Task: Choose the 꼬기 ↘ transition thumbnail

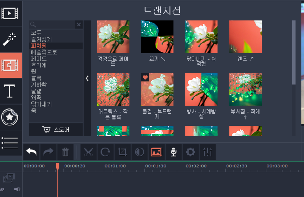Action: coord(157,37)
